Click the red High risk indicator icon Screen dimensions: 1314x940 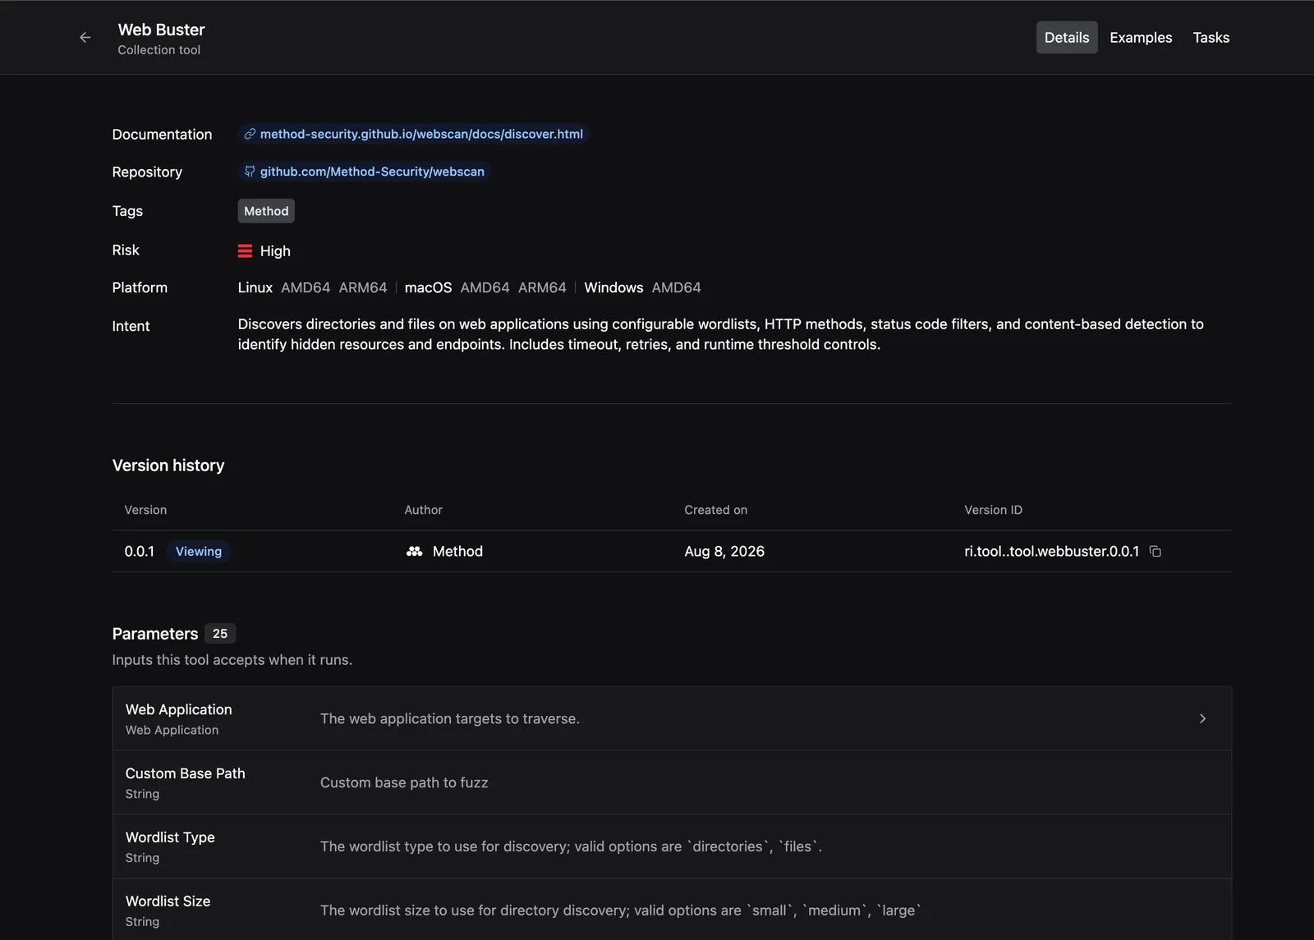point(245,251)
